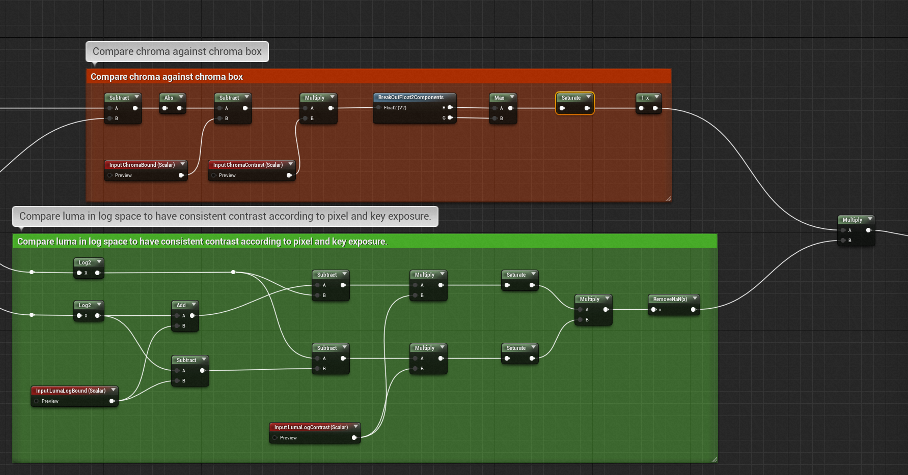Click the 'Compare chroma against chroma box' comment bubble

177,51
